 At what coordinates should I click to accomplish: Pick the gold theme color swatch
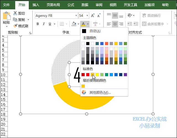116,43
